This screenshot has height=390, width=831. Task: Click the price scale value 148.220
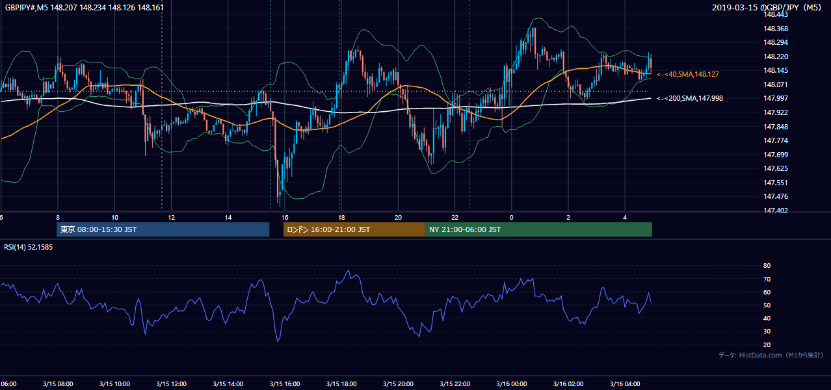tap(776, 57)
